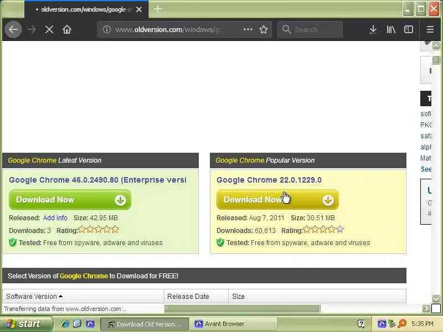Rate Chrome 22 using the star rating

pos(323,229)
